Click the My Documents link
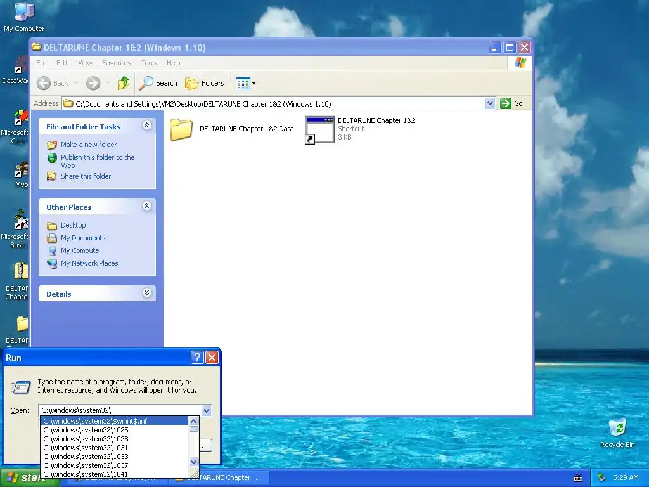The height and width of the screenshot is (487, 649). coord(83,238)
